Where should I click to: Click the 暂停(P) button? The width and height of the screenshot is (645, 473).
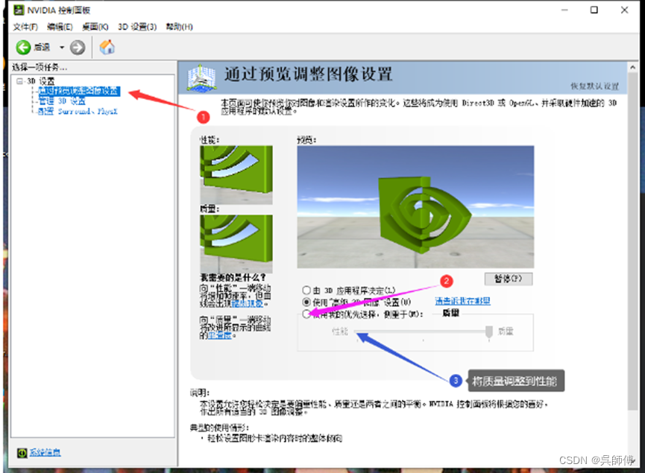[x=509, y=279]
